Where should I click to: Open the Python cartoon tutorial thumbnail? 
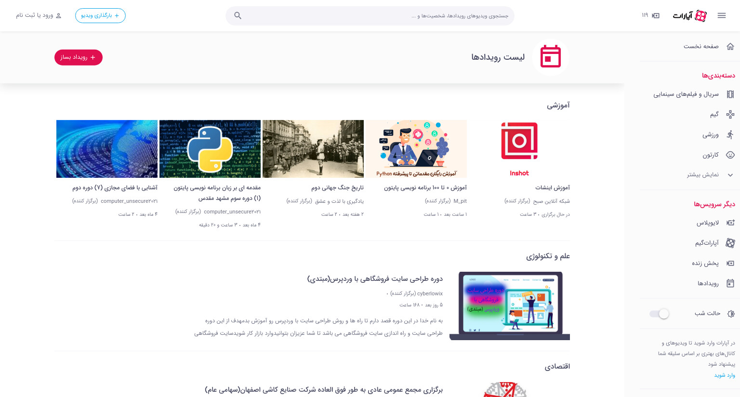(416, 149)
